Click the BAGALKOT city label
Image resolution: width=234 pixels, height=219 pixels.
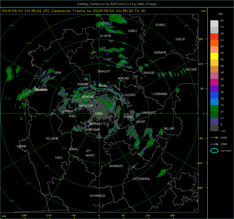(104, 71)
